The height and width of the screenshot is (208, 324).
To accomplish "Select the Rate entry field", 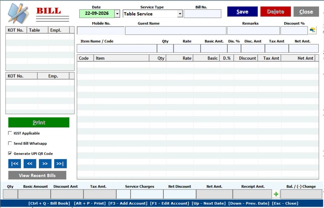I will pyautogui.click(x=187, y=48).
